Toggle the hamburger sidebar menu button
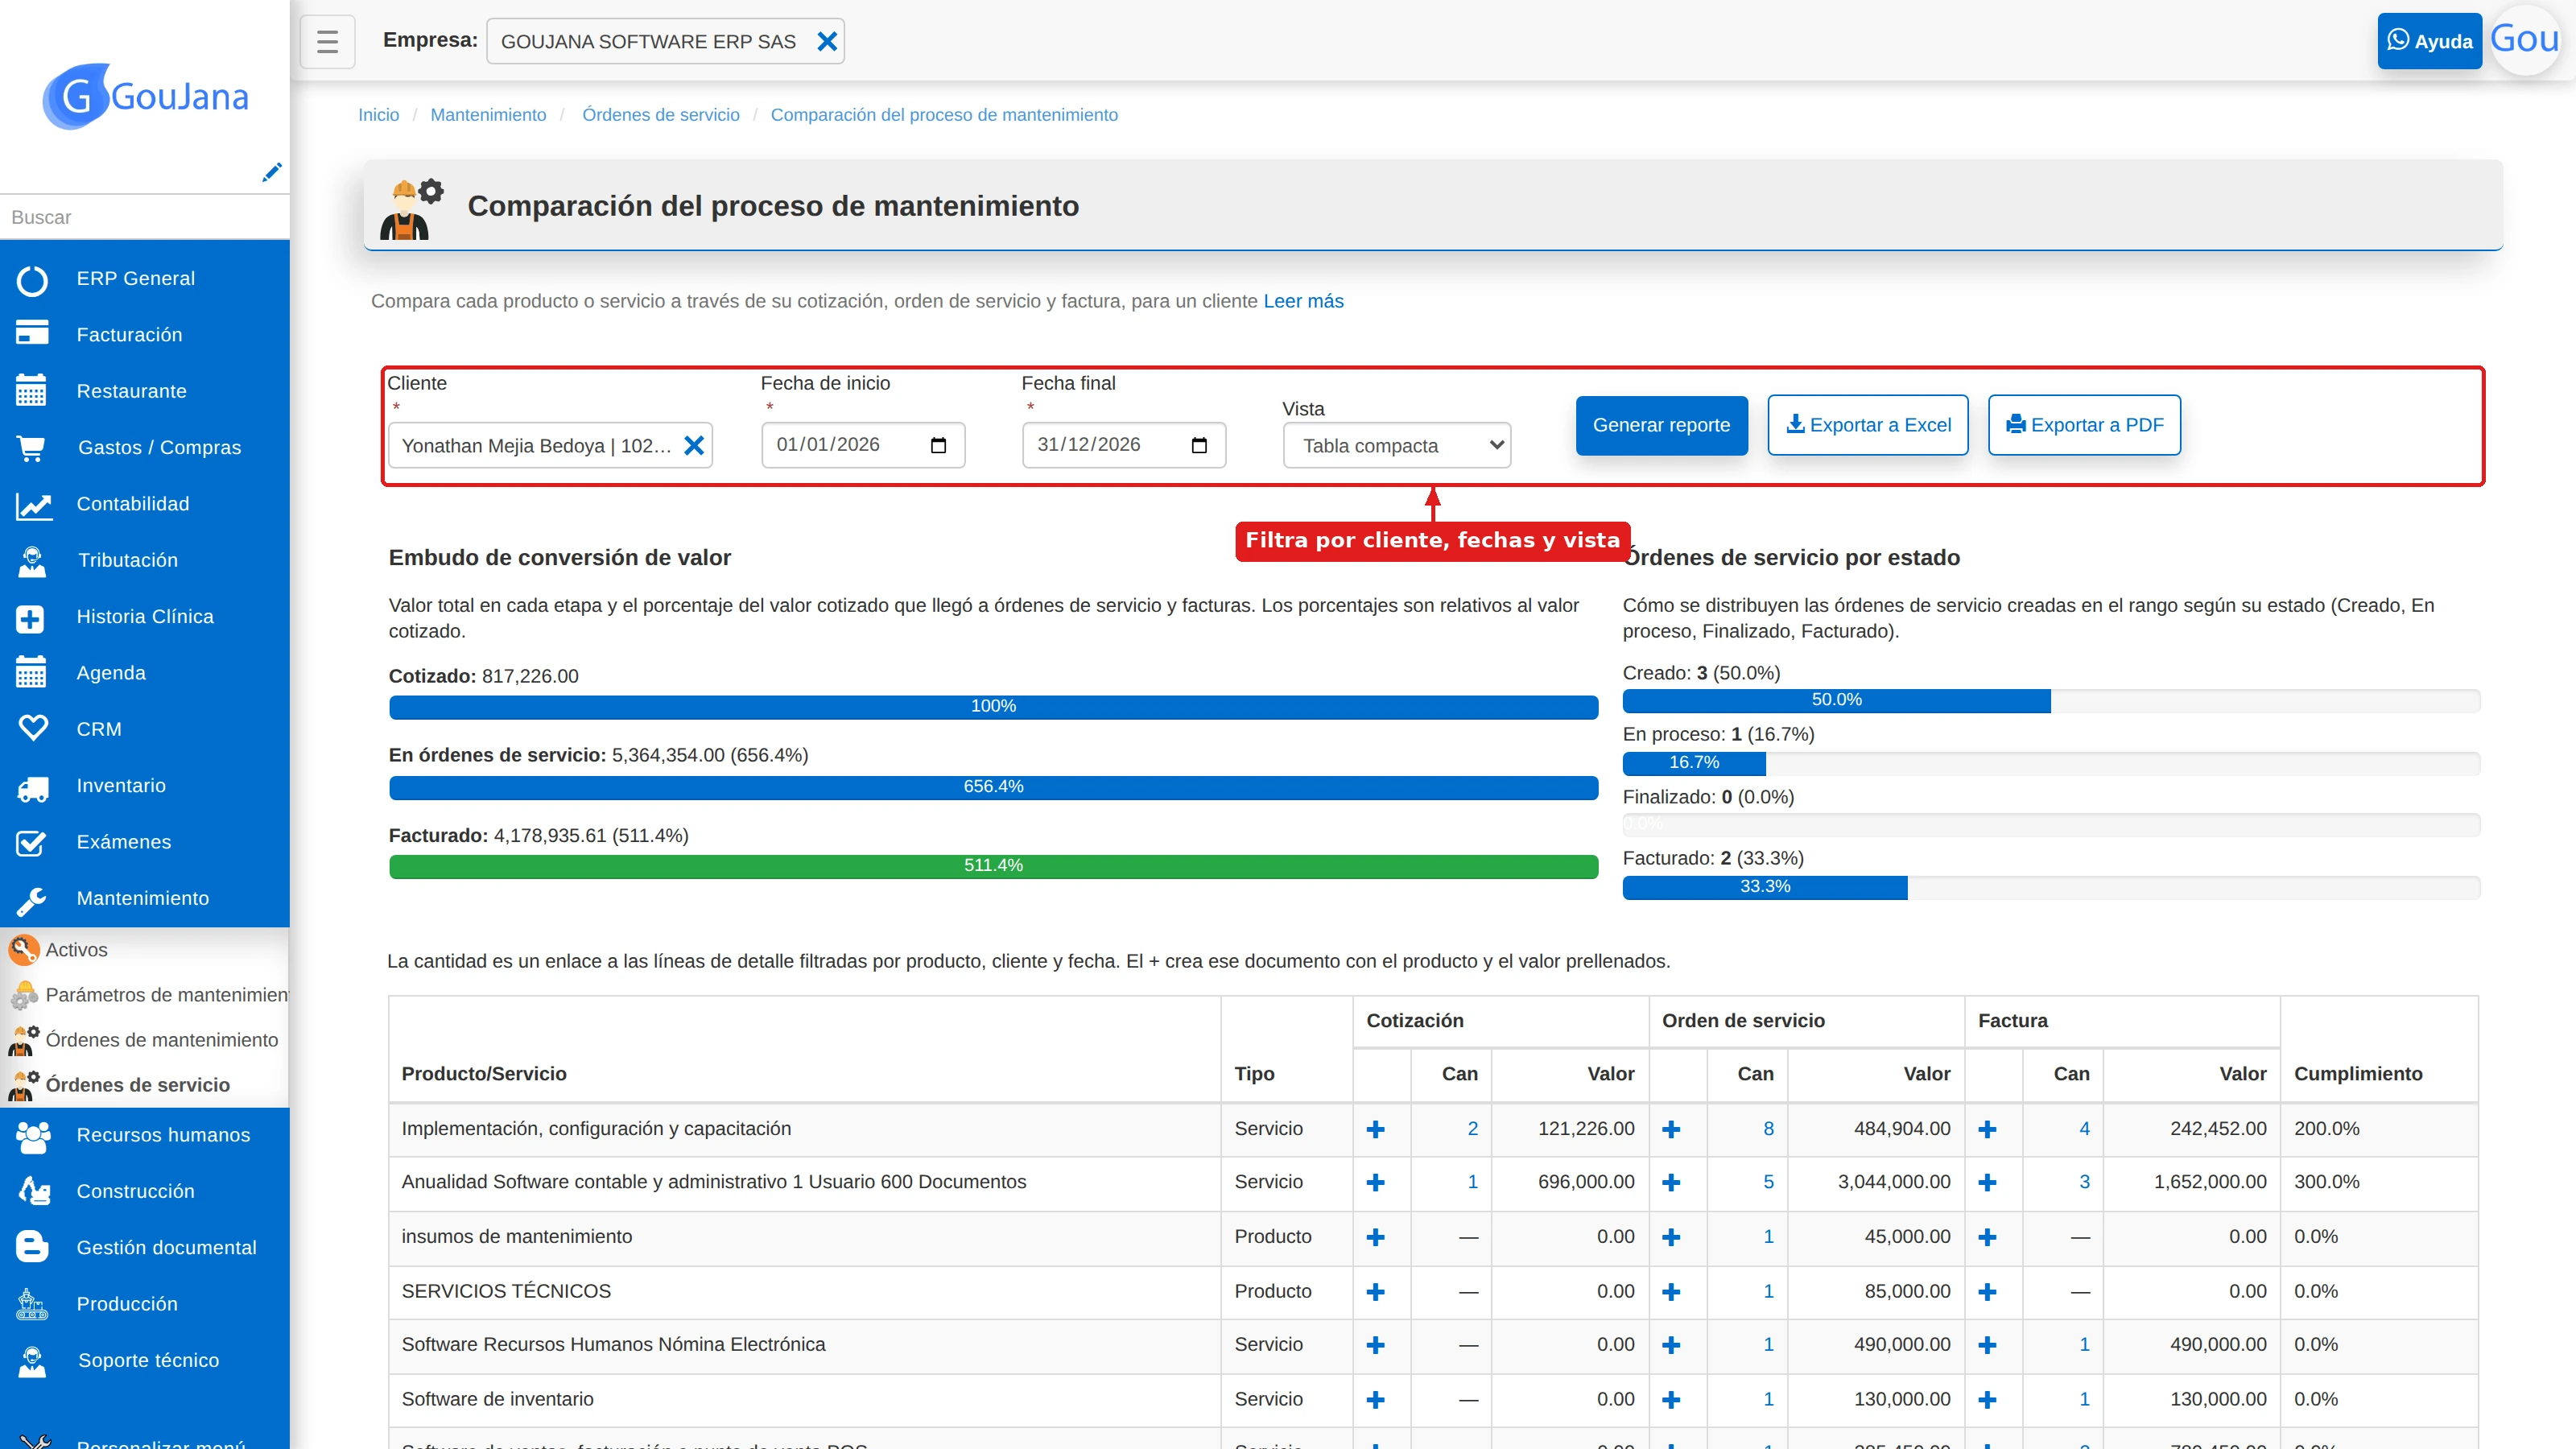This screenshot has width=2576, height=1449. [x=327, y=41]
